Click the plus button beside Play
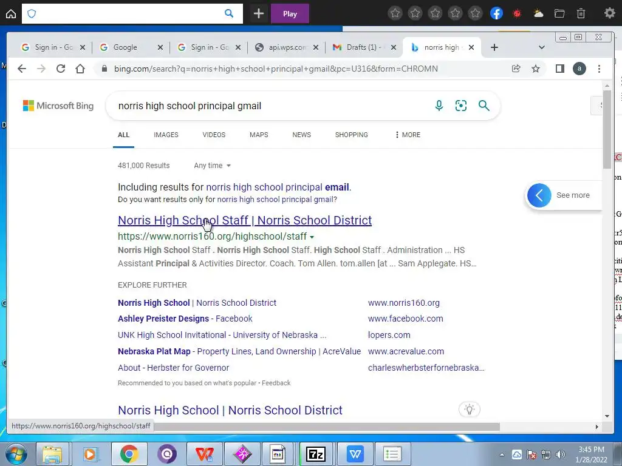 [259, 14]
